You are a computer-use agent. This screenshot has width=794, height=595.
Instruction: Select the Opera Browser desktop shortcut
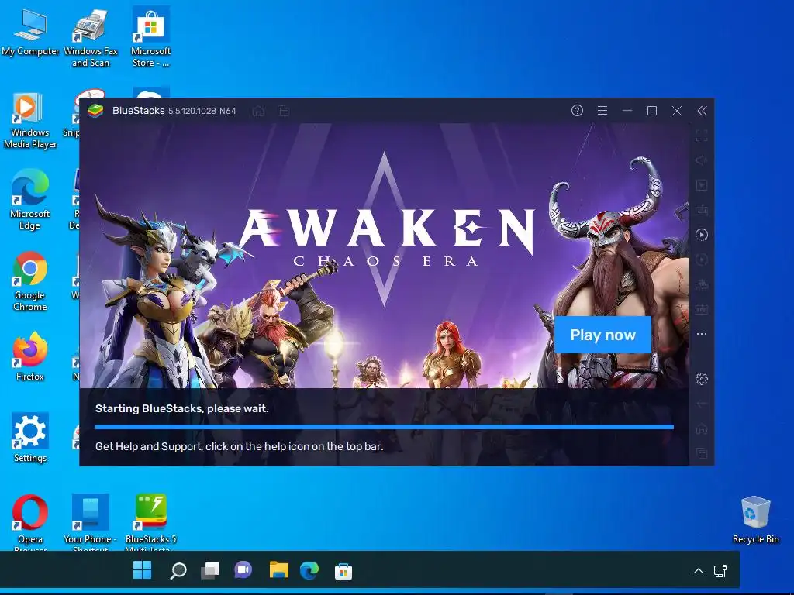30,522
